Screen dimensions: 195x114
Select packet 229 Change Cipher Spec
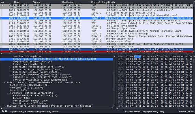(97, 28)
